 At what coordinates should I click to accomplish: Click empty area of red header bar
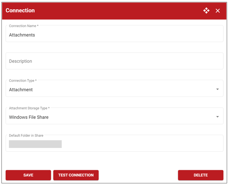pos(116,11)
